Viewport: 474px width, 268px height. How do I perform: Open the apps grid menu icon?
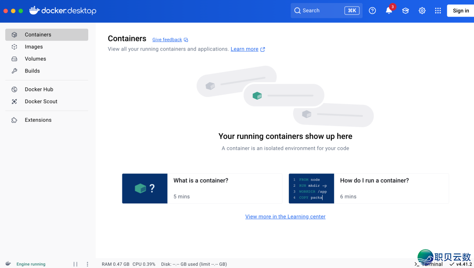click(438, 11)
